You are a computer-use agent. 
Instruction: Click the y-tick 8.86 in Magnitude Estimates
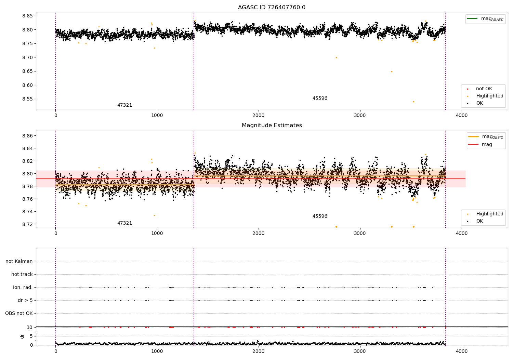[x=27, y=136]
